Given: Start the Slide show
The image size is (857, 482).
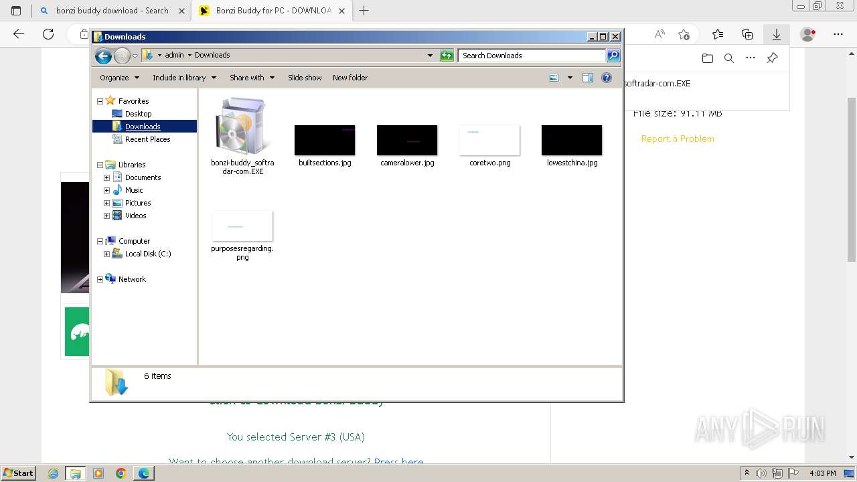Looking at the screenshot, I should pos(305,78).
